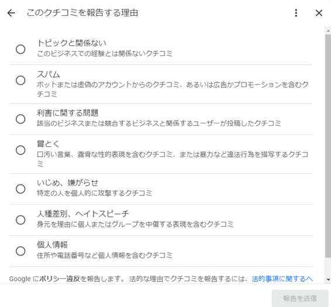Click the scrollbar down arrow
Screen dimensions: 331x307
[x=328, y=280]
